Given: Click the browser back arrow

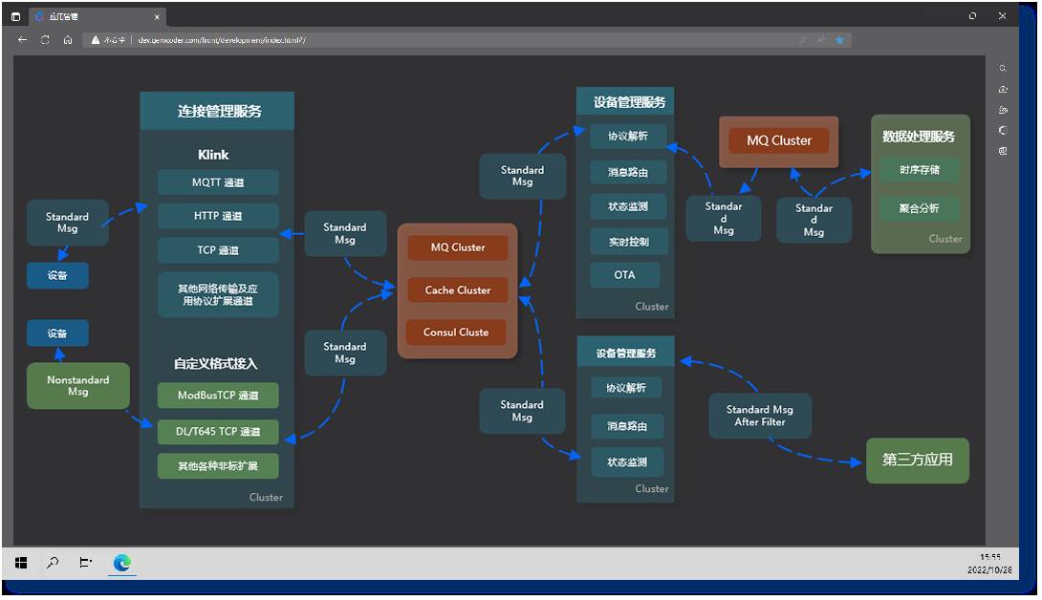Looking at the screenshot, I should [22, 40].
